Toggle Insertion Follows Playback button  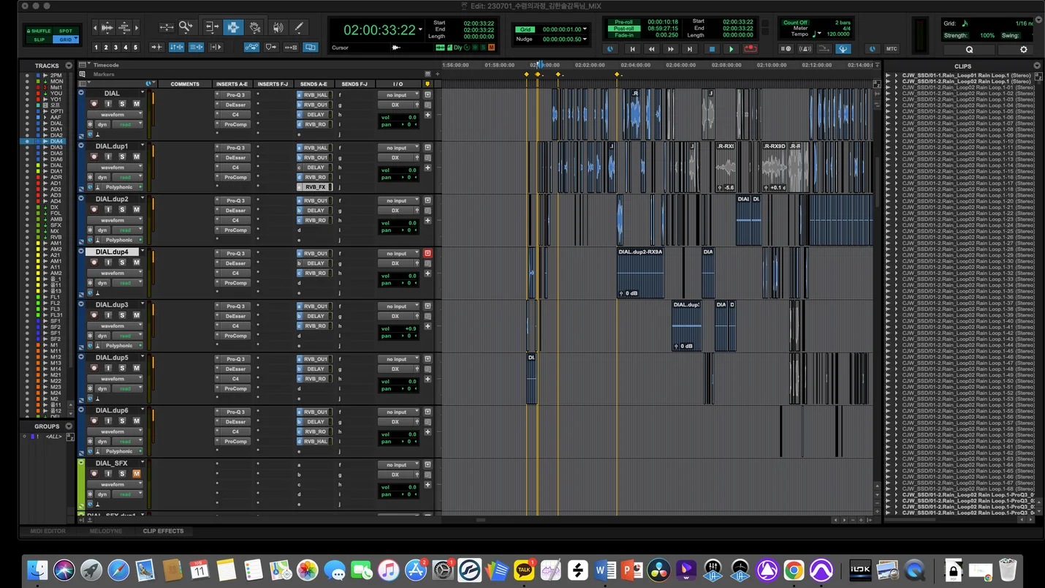216,47
